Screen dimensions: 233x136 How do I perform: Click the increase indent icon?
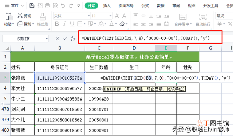[x=167, y=16]
